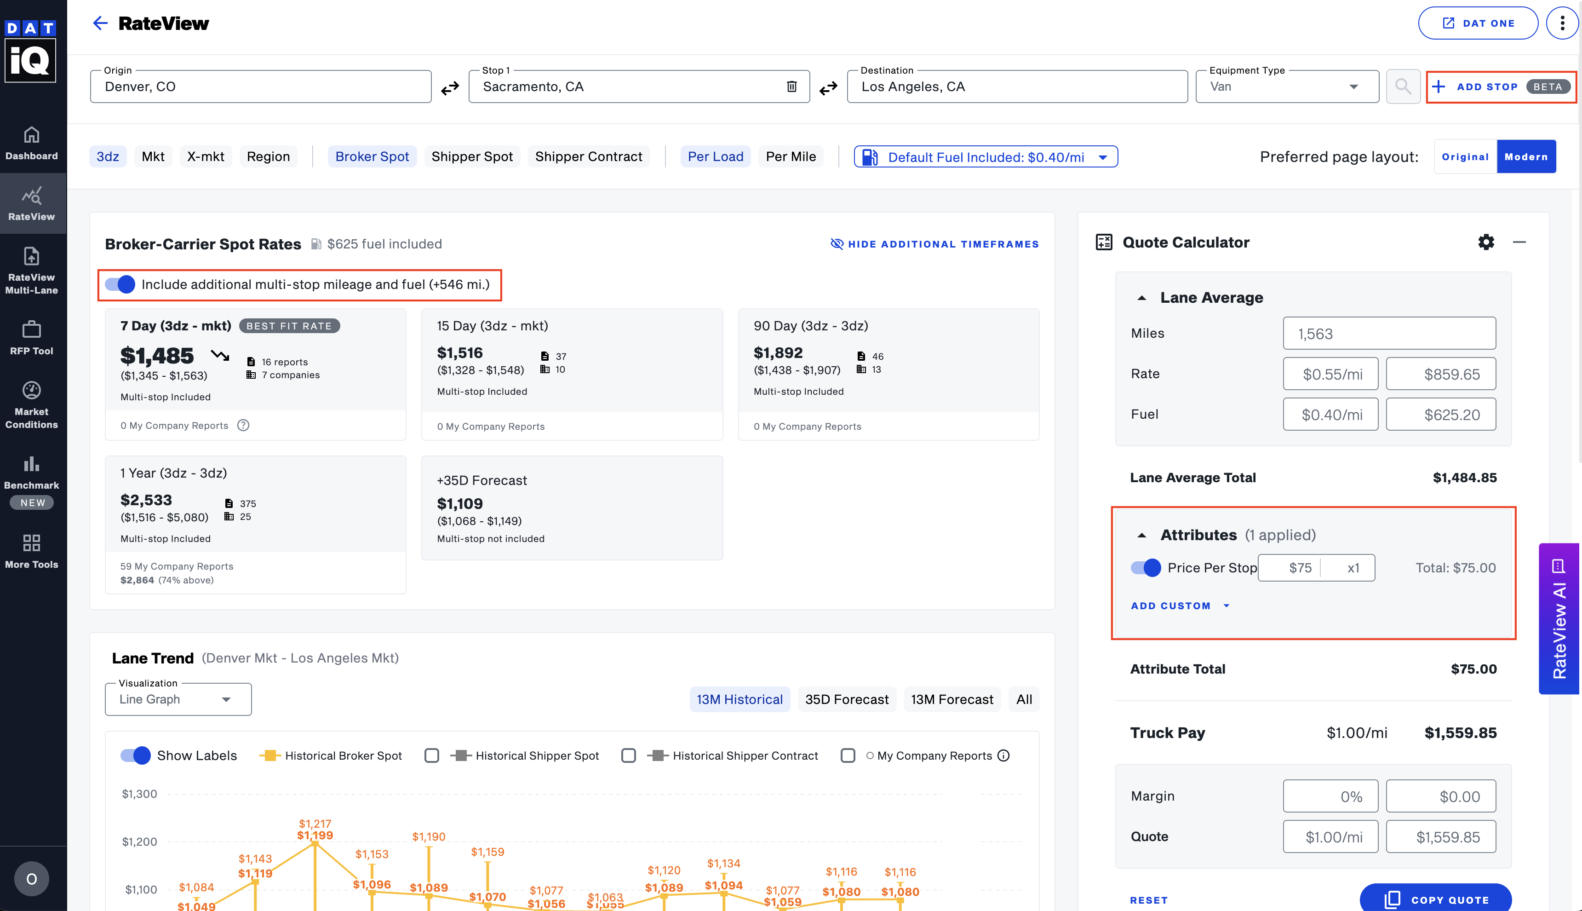Click the back arrow next to RateView
1582x911 pixels.
[x=100, y=23]
